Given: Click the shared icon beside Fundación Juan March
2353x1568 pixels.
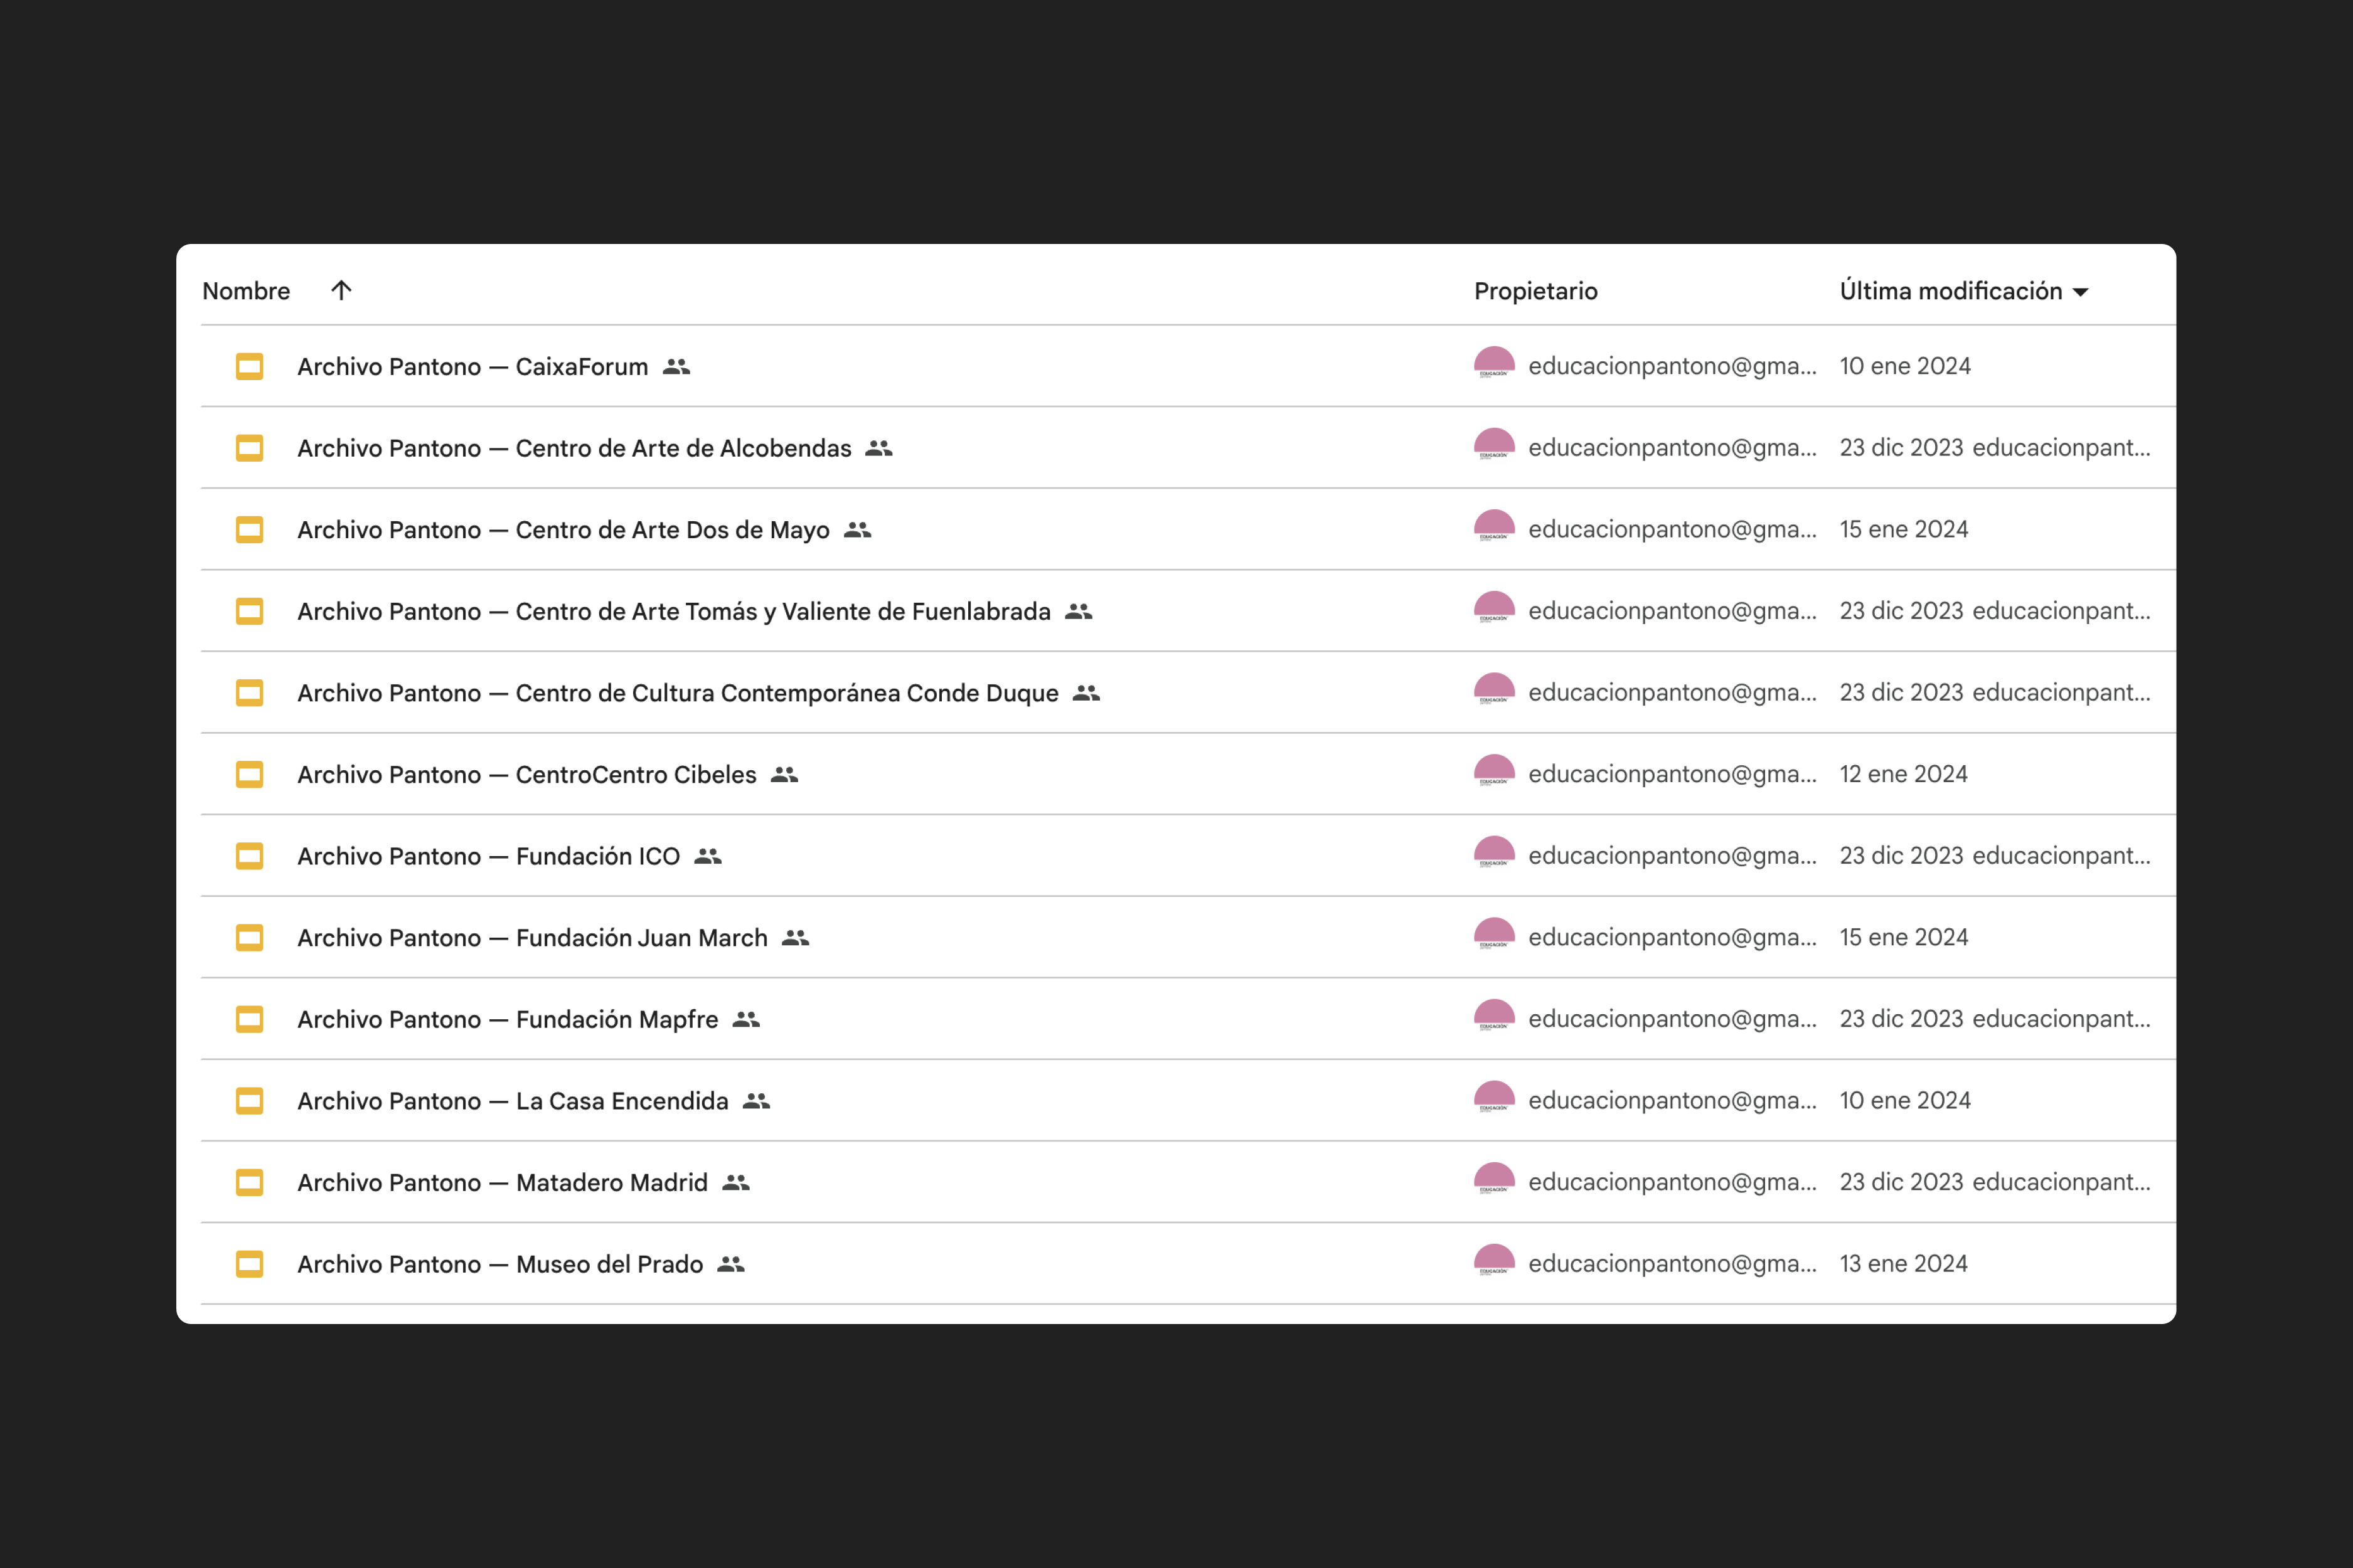Looking at the screenshot, I should pyautogui.click(x=796, y=938).
